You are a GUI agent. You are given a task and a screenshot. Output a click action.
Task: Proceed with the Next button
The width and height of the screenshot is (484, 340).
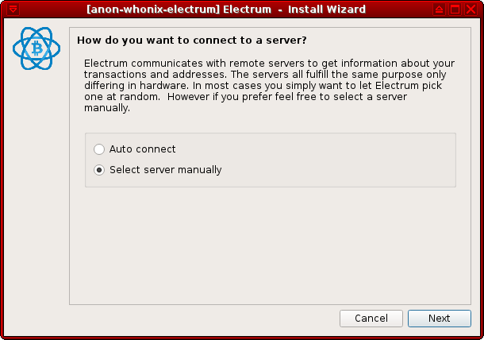pos(439,319)
